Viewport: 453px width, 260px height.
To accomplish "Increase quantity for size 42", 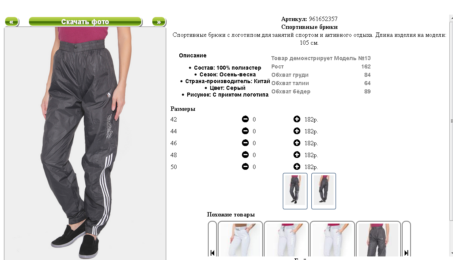I will 297,119.
